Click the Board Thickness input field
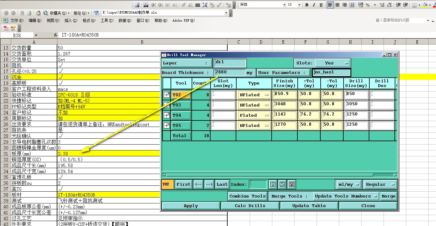The width and height of the screenshot is (436, 226). (x=230, y=72)
